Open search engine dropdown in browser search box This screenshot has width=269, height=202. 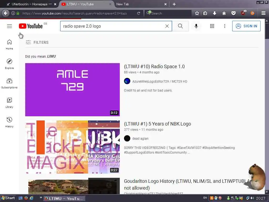click(149, 13)
